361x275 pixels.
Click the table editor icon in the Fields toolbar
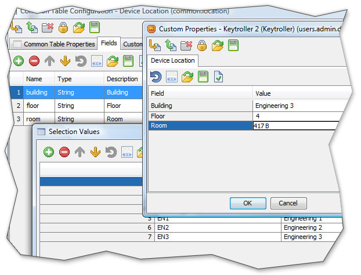[97, 61]
